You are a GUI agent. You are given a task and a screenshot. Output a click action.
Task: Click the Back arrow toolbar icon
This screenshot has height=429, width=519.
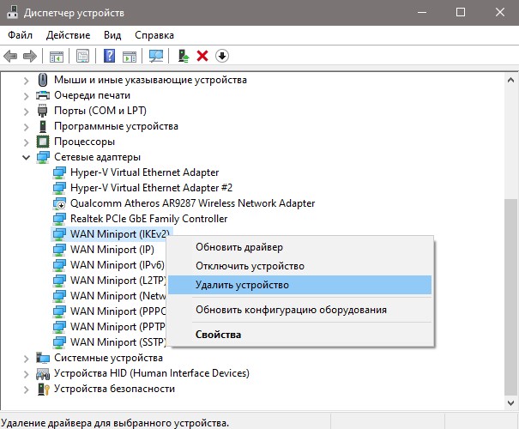[10, 56]
